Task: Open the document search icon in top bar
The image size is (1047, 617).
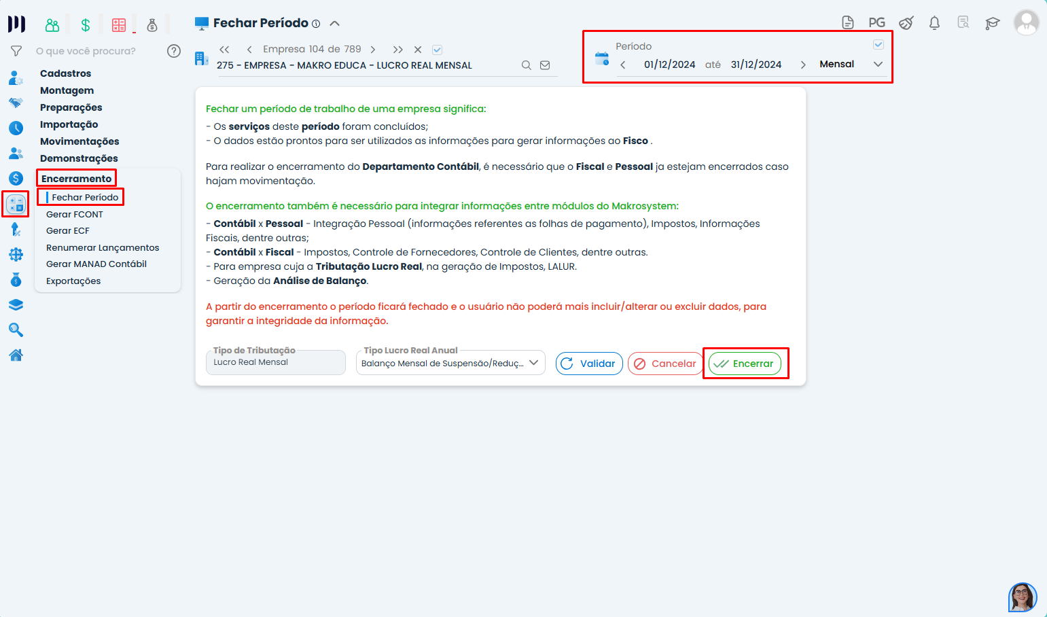Action: click(x=963, y=22)
